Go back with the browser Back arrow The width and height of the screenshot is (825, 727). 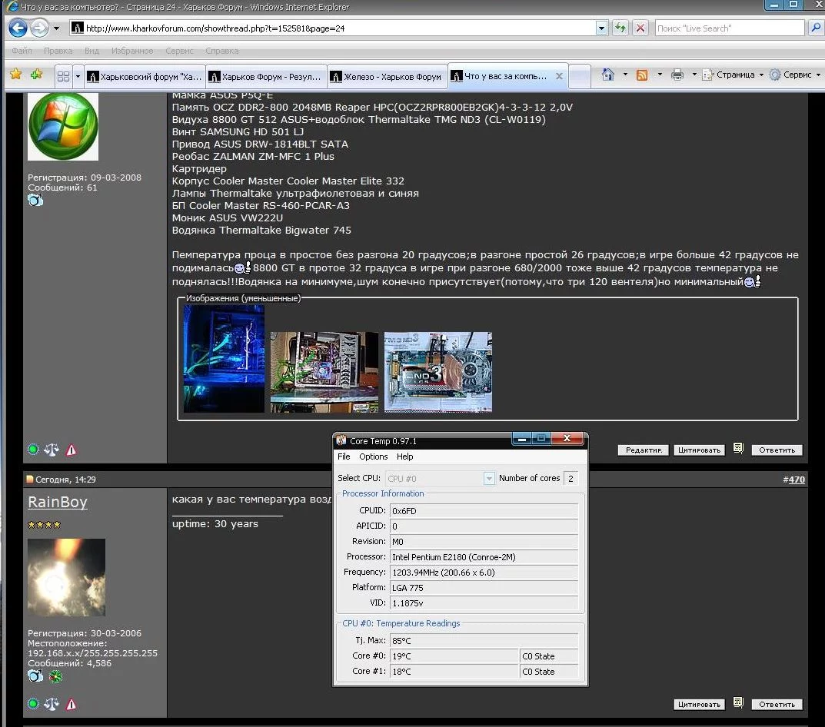point(18,28)
